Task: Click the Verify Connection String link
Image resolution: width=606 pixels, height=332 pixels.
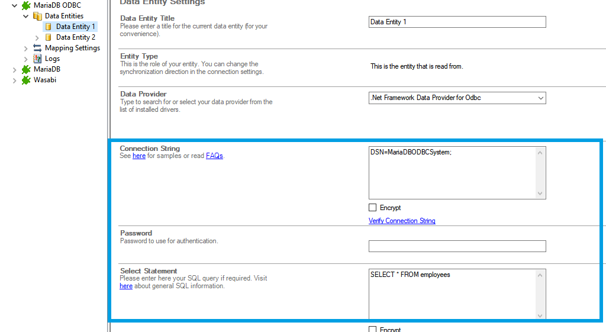Action: 402,221
